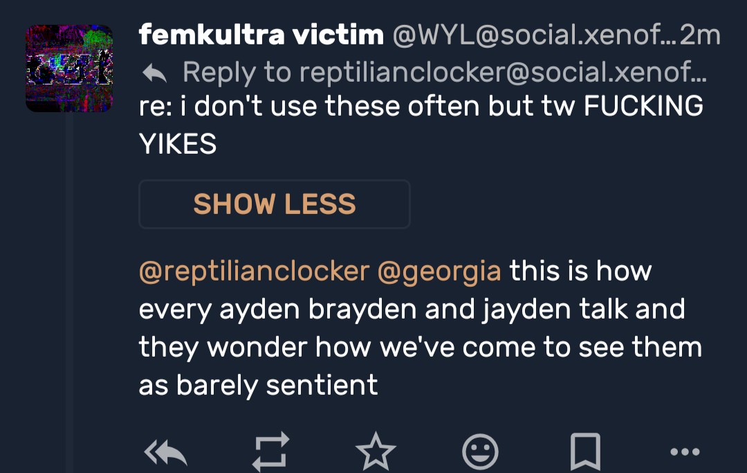Bookmark this post
The width and height of the screenshot is (747, 473).
584,454
